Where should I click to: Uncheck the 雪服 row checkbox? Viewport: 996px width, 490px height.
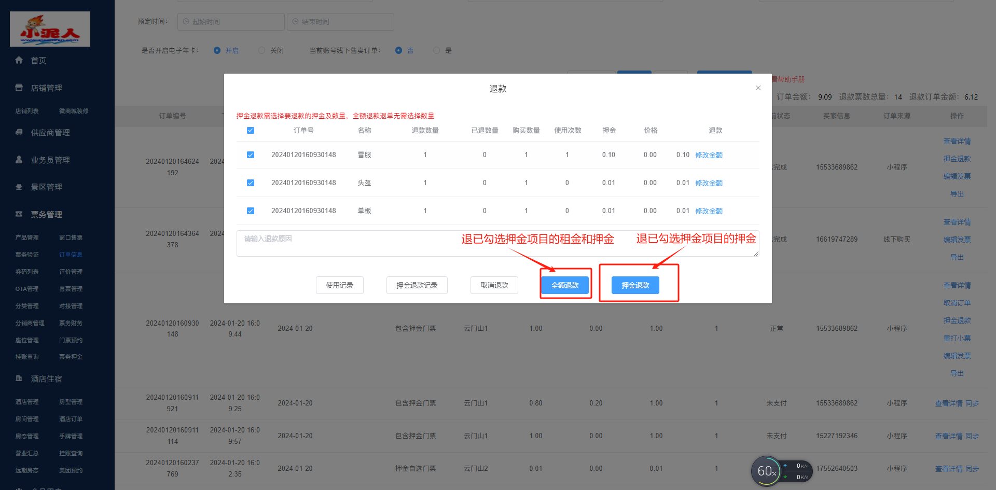pos(251,155)
